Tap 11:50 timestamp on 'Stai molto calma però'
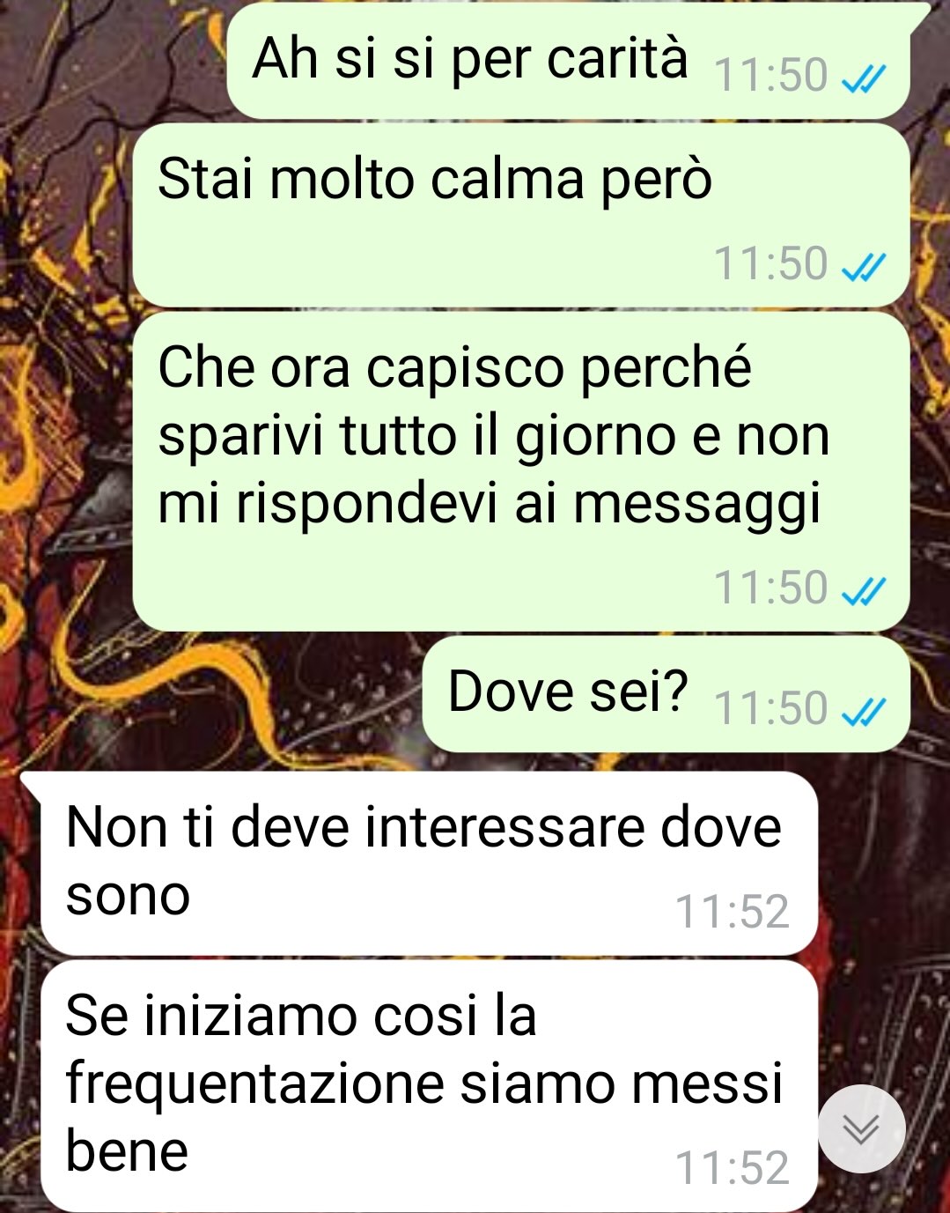950x1213 pixels. point(770,264)
